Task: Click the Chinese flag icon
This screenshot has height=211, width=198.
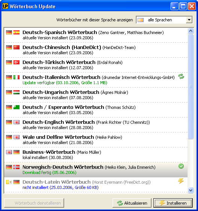Action: [16, 48]
